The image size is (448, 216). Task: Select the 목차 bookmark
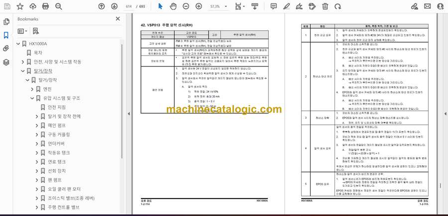(38, 53)
